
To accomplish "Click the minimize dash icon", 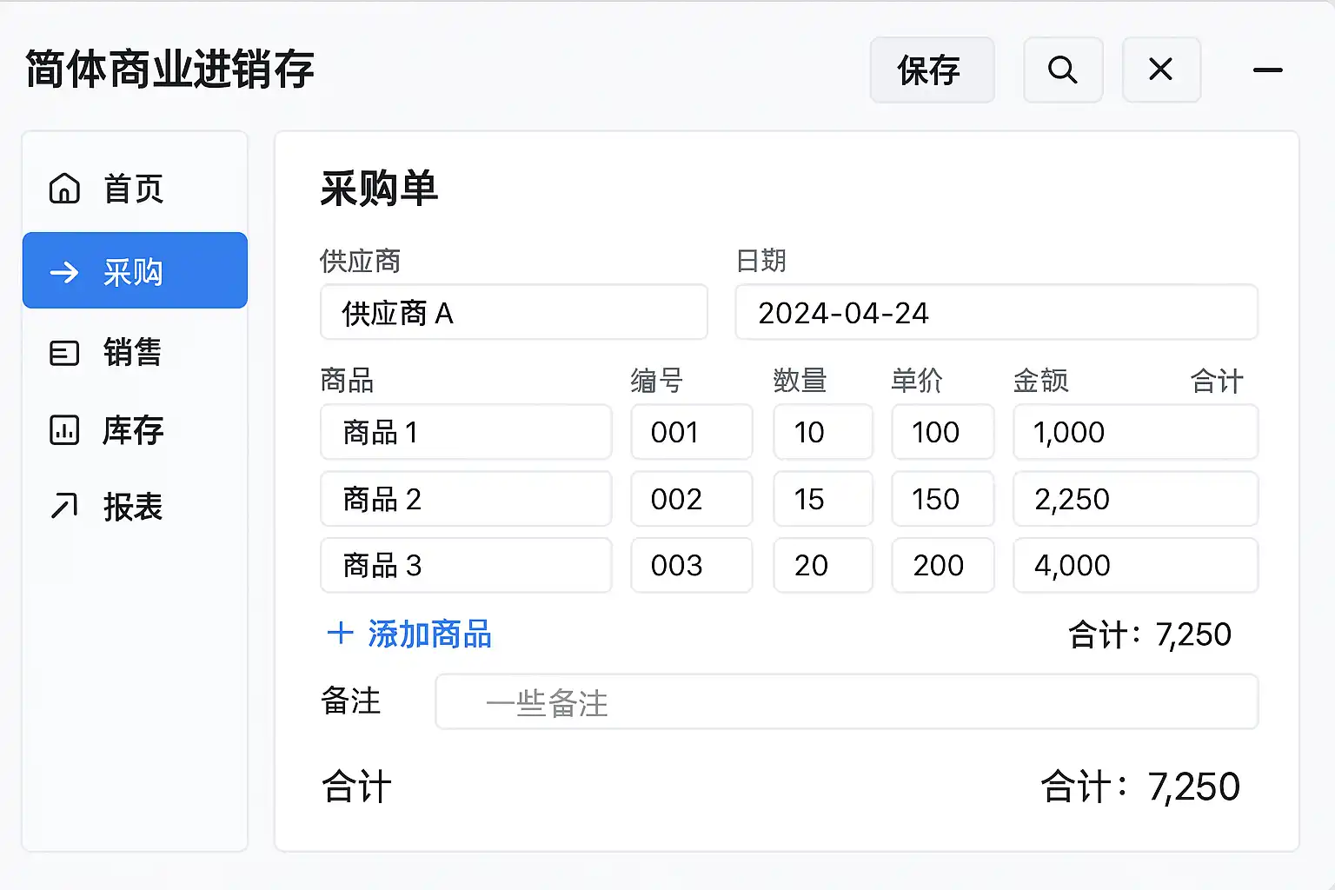I will (x=1267, y=70).
